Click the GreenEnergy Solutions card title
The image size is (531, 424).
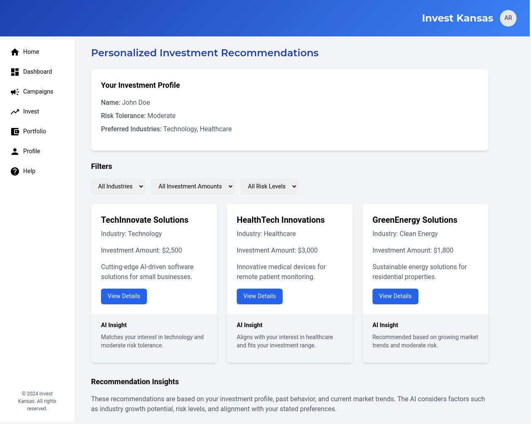415,220
